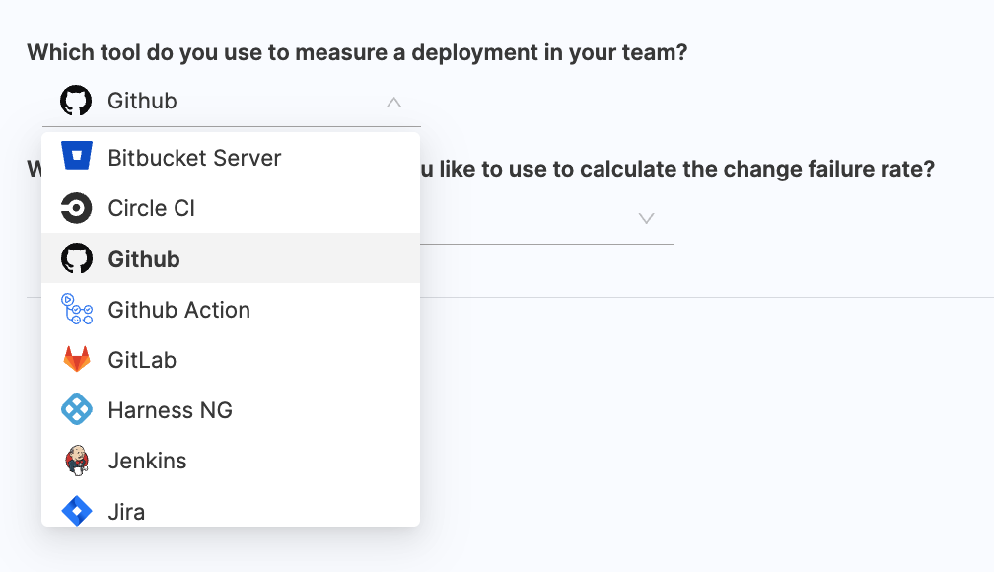Image resolution: width=994 pixels, height=572 pixels.
Task: Choose the "Jira" option at list bottom
Action: pyautogui.click(x=126, y=511)
